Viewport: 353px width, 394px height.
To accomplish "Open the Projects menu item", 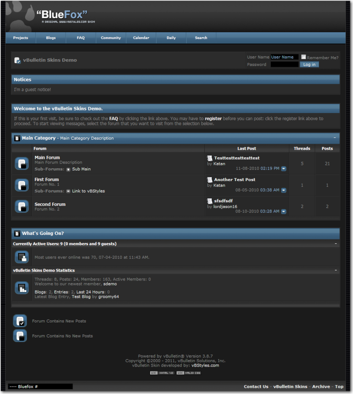I will tap(21, 38).
